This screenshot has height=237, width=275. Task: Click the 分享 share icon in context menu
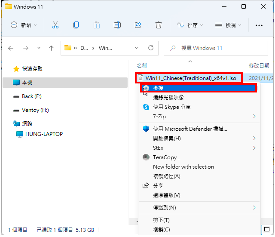tap(146, 185)
